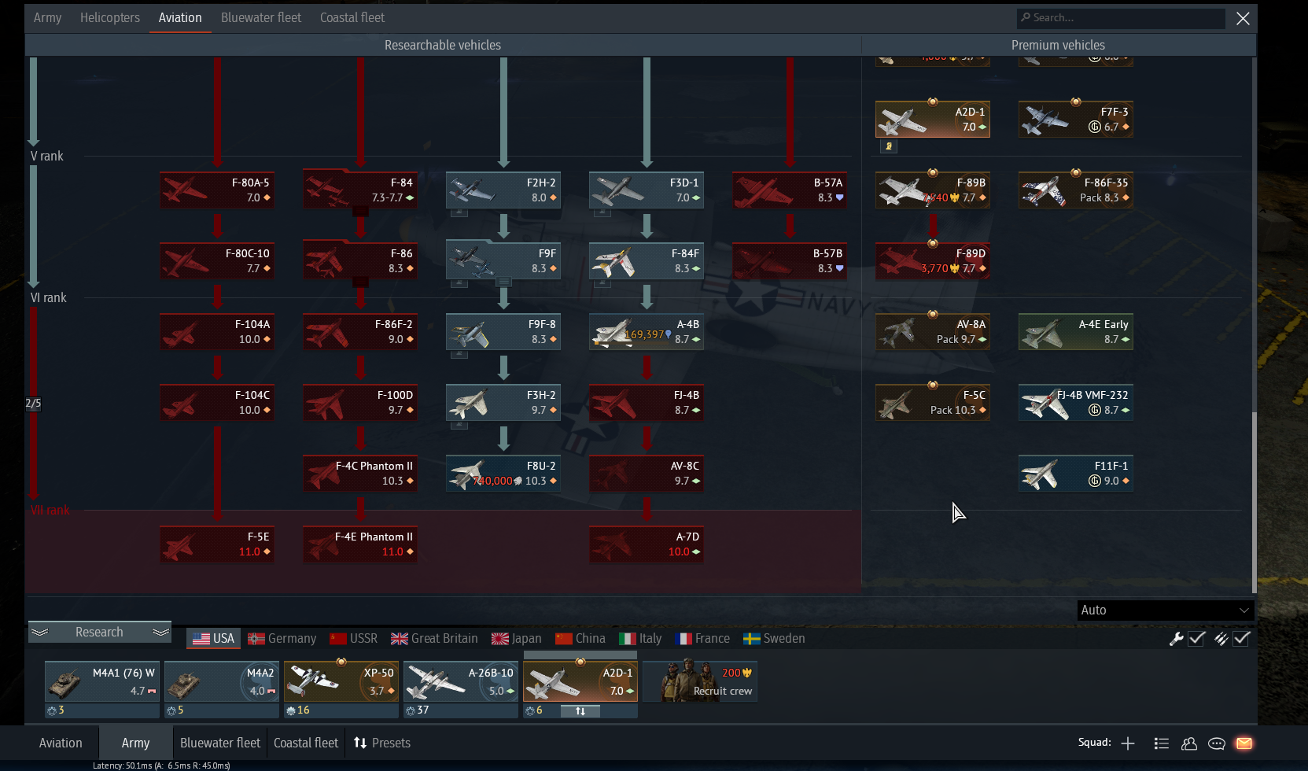Switch to the Helicopters tab
Screen dimensions: 1308x771
(x=110, y=17)
